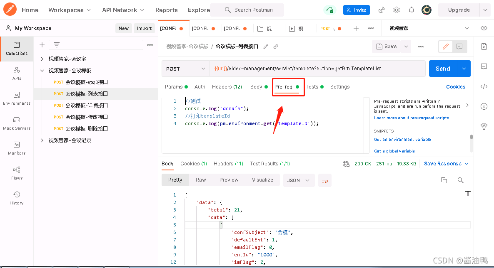Copy request link icon

[276, 47]
